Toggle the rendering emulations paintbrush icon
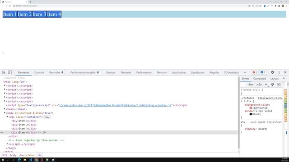 point(272,85)
